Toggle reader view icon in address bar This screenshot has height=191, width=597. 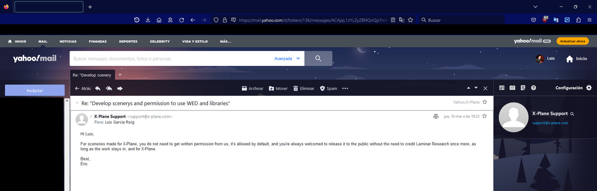tap(393, 20)
